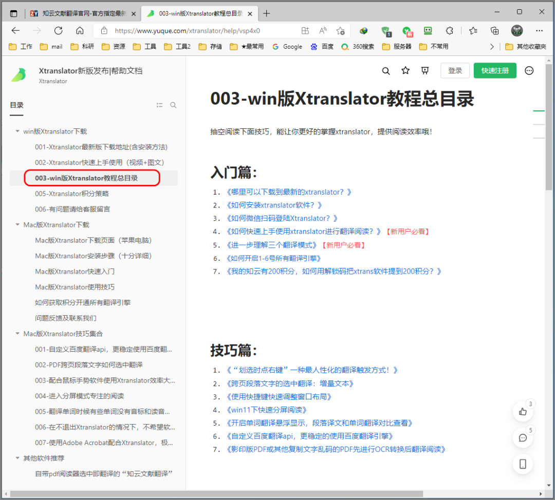
Task: Collapse the Mac版Xtranslator下载 section
Action: 17,224
